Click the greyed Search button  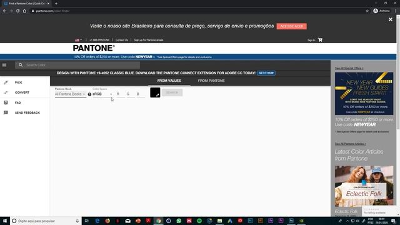click(172, 92)
